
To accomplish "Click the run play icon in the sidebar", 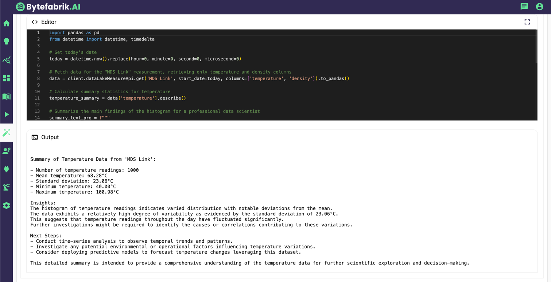I will pyautogui.click(x=6, y=114).
